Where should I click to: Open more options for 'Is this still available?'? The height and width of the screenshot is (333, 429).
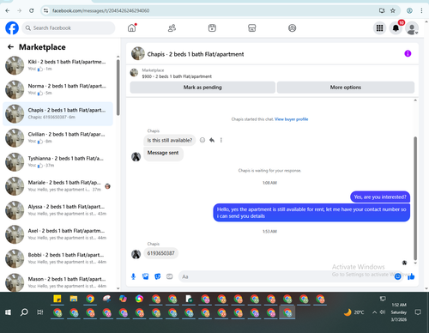click(221, 140)
